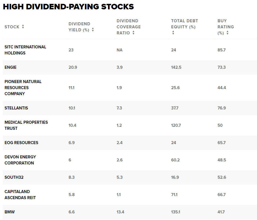This screenshot has height=220, width=257.
Task: Click CapitaLand Ascendas REIT yield 5.8
Action: click(x=71, y=195)
